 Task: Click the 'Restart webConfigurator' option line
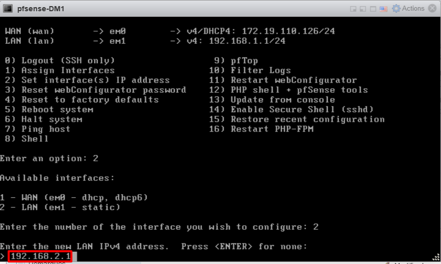(293, 80)
